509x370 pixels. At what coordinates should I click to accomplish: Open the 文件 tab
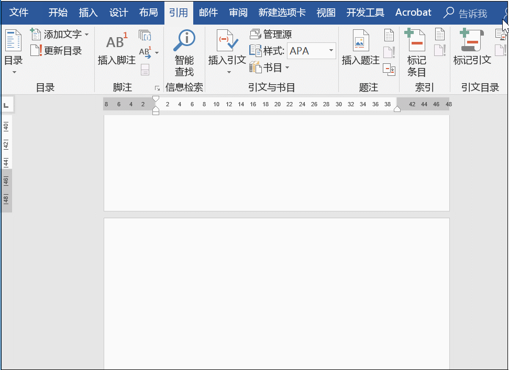pyautogui.click(x=19, y=13)
